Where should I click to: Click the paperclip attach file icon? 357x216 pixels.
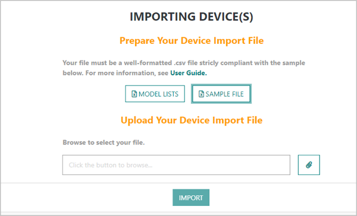(x=309, y=165)
